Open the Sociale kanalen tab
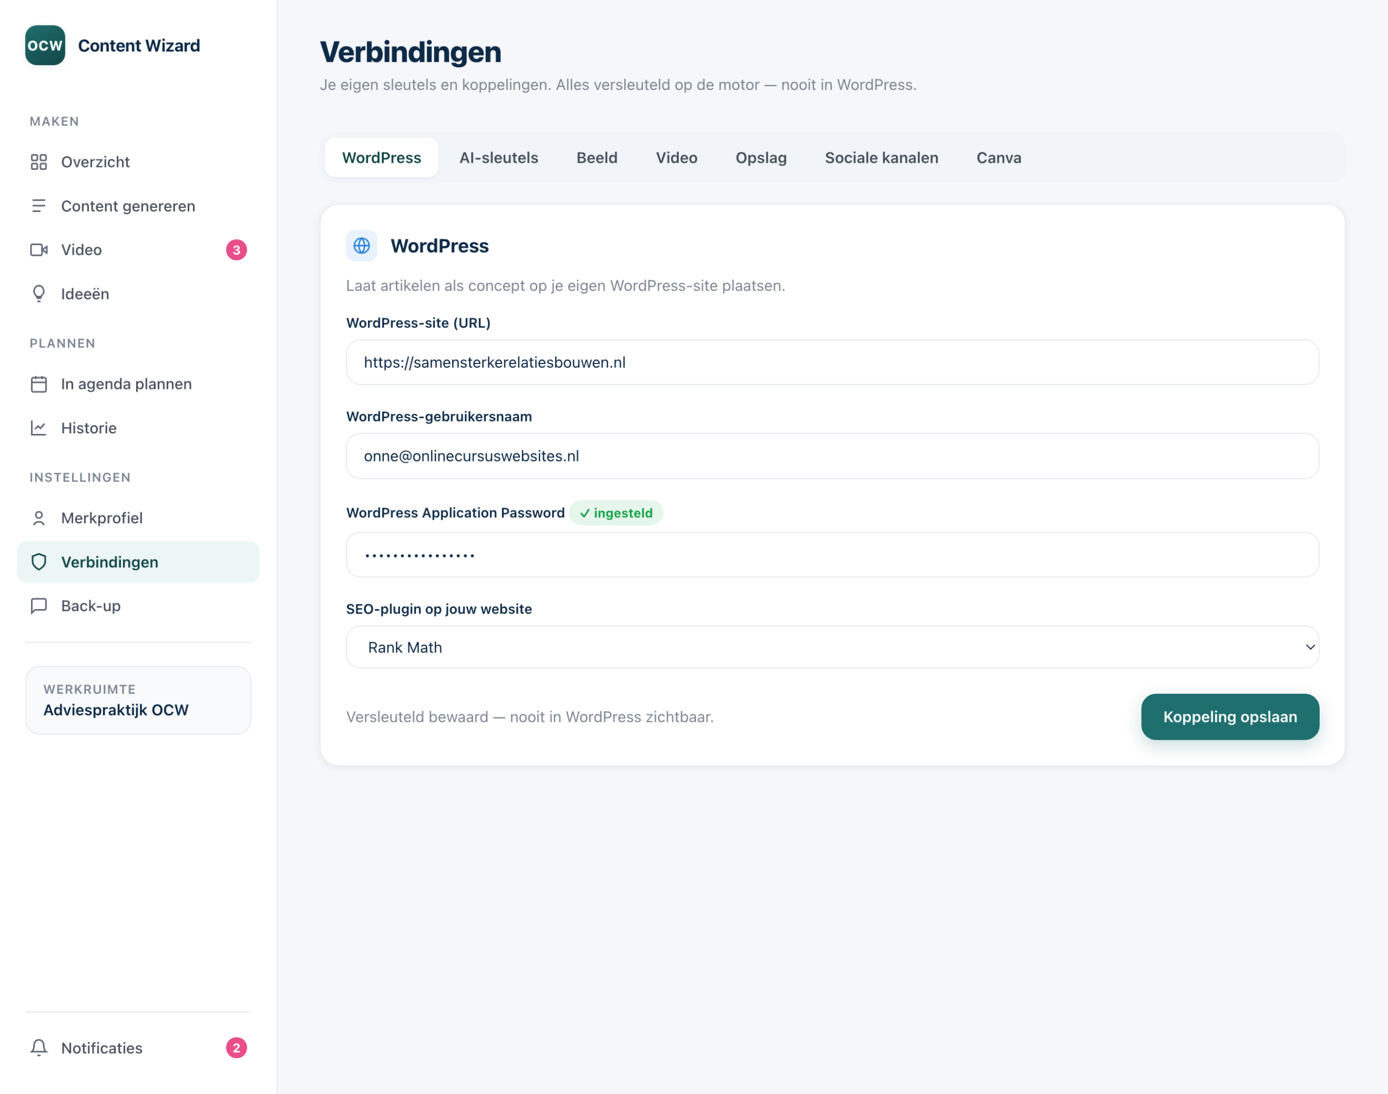Viewport: 1388px width, 1094px height. click(x=881, y=158)
